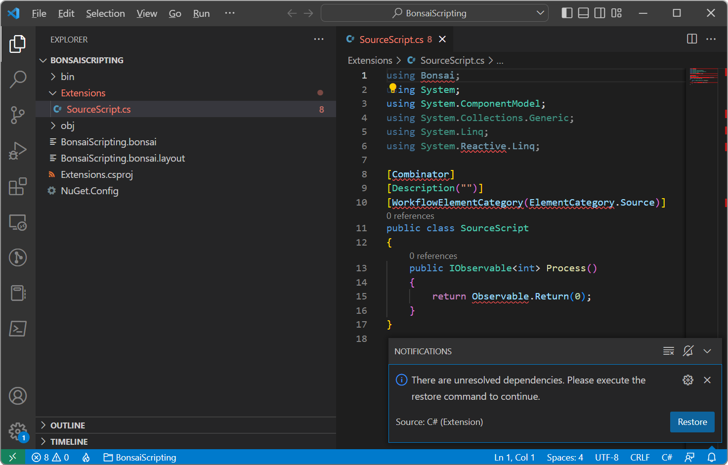
Task: Go to line via Ln 1, Col 1
Action: pos(514,458)
